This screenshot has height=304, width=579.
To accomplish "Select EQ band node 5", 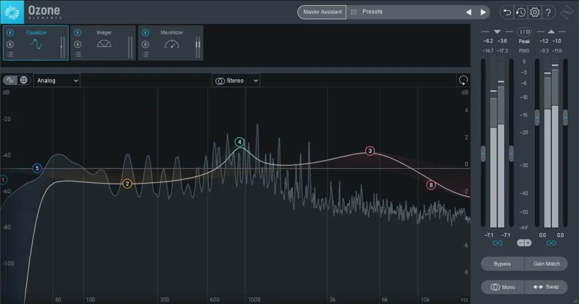I will point(37,168).
